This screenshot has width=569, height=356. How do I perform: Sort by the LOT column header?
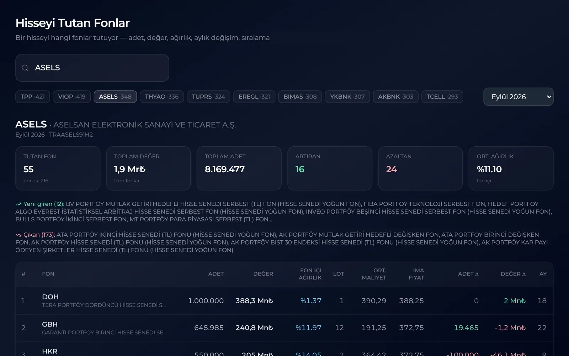point(339,274)
